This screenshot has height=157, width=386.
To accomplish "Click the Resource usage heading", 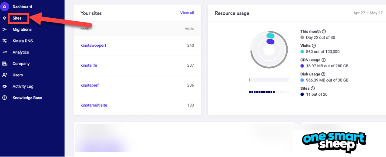I will coord(232,13).
